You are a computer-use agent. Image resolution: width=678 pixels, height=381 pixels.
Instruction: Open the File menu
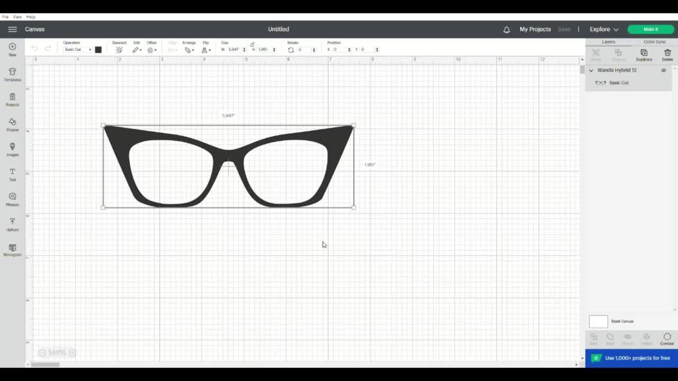[x=5, y=17]
